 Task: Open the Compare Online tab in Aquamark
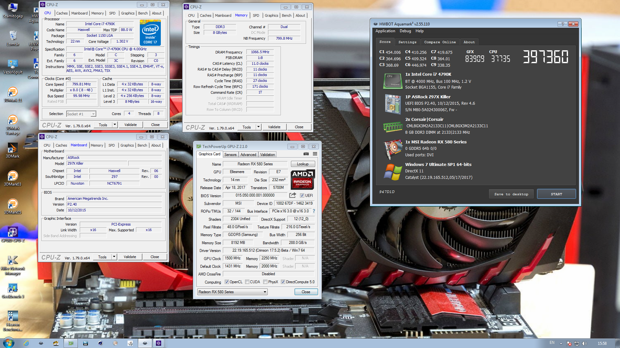point(440,42)
